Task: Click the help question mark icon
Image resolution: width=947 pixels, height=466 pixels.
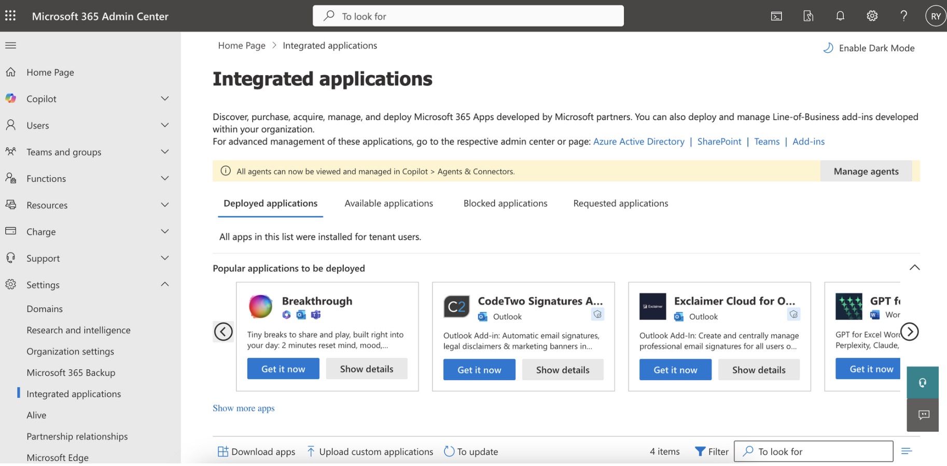Action: click(903, 16)
